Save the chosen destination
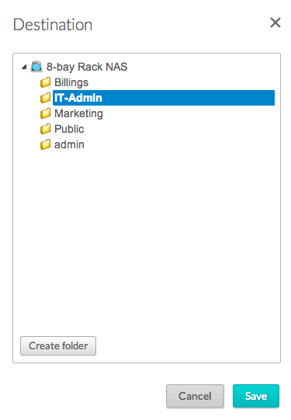Viewport: 291px width, 420px height. 256,396
